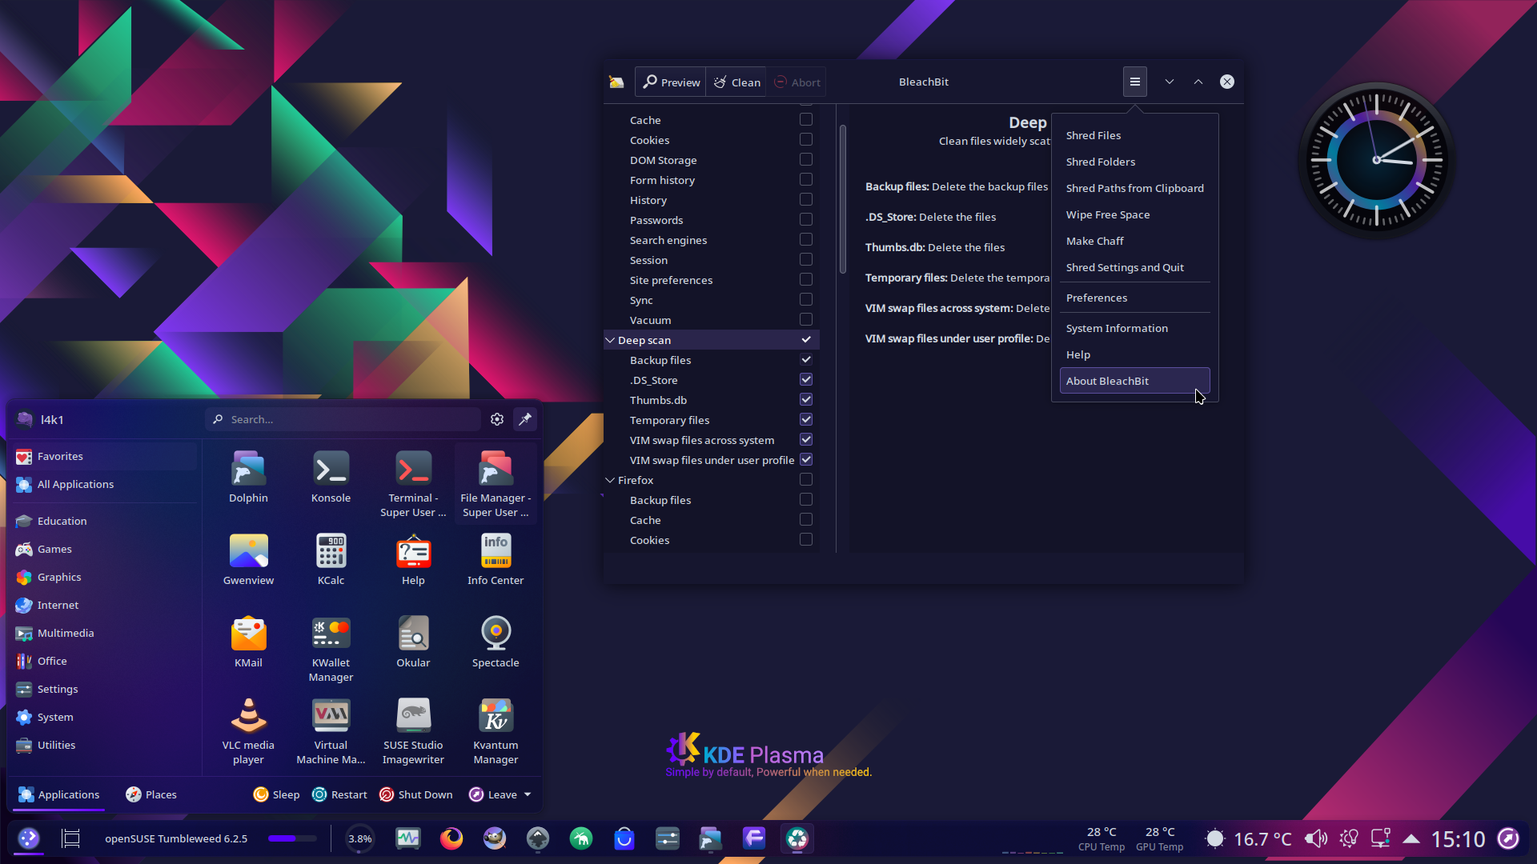The image size is (1537, 864).
Task: Open launcher settings gear icon
Action: (x=497, y=419)
